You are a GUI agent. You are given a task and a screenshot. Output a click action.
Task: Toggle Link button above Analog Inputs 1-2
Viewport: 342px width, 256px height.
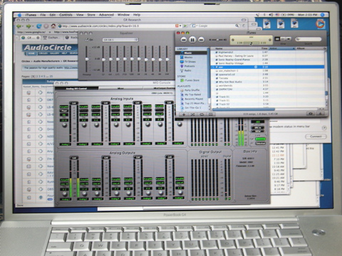point(73,103)
